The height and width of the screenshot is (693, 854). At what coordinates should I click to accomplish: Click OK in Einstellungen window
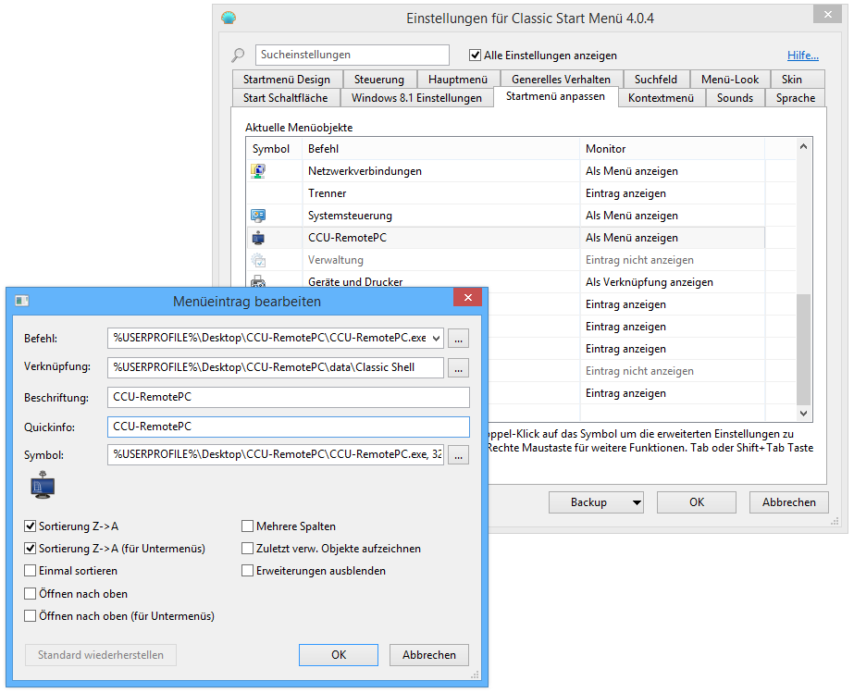click(697, 502)
